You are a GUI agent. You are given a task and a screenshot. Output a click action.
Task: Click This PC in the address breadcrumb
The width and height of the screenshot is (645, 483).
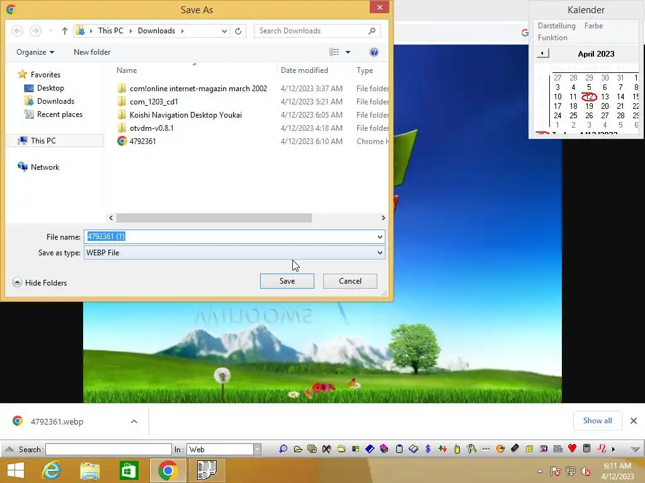click(x=111, y=31)
